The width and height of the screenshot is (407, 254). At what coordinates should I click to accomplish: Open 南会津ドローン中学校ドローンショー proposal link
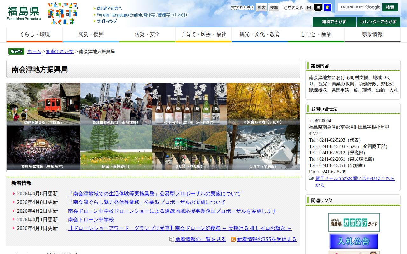click(x=172, y=211)
